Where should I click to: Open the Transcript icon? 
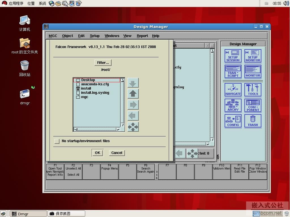233,71
